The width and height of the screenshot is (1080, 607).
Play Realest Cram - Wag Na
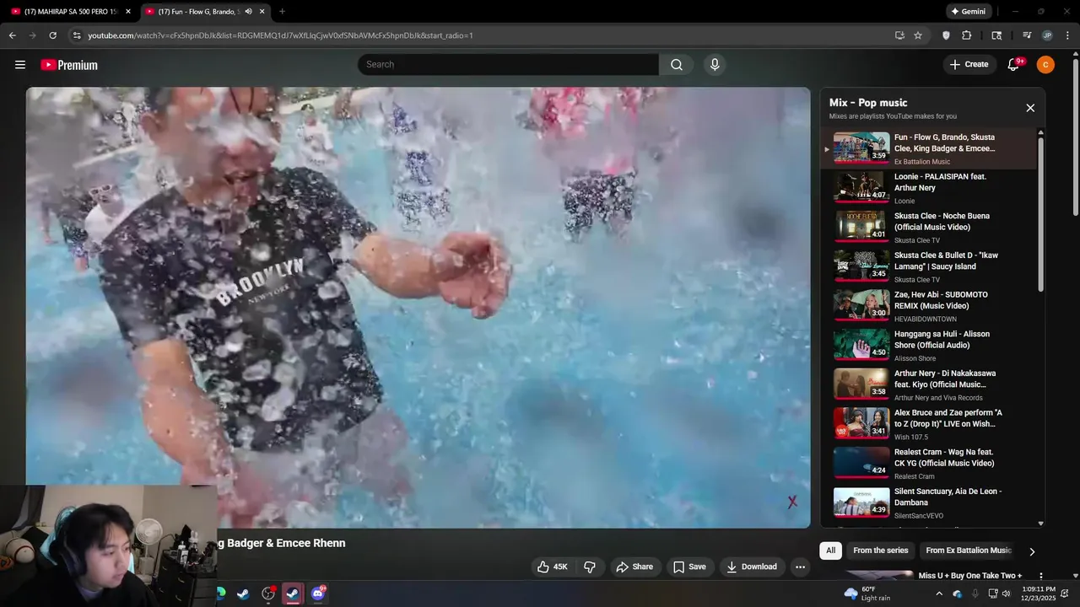point(928,464)
